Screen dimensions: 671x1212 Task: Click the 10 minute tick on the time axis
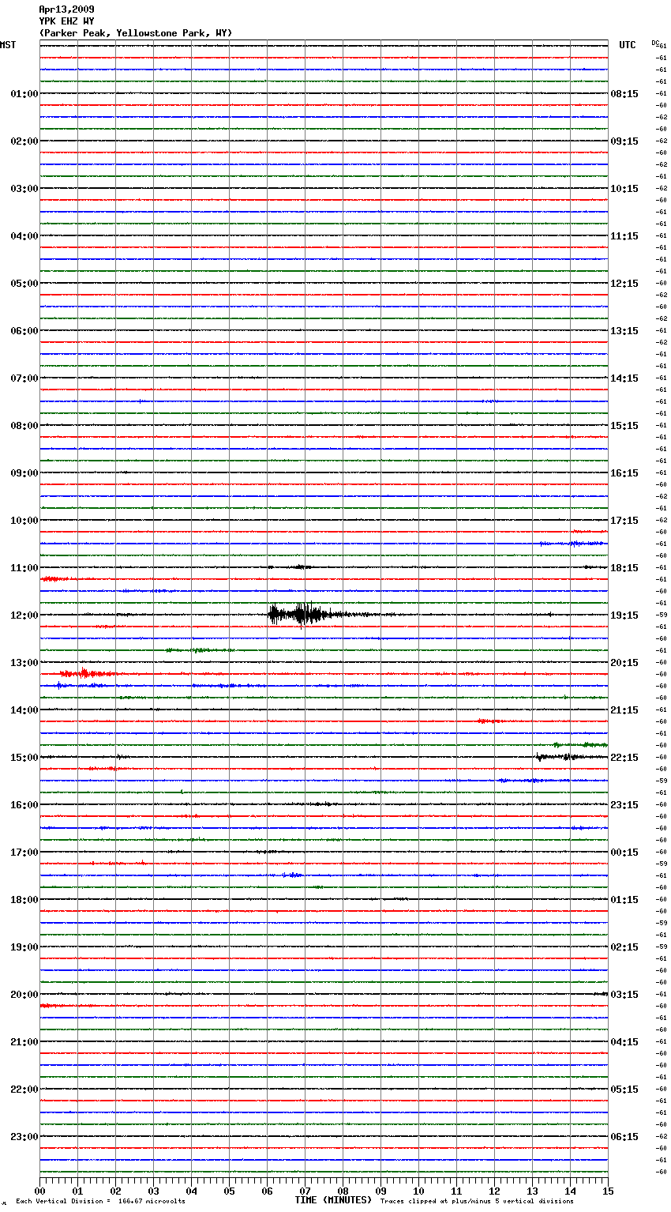tap(418, 1191)
